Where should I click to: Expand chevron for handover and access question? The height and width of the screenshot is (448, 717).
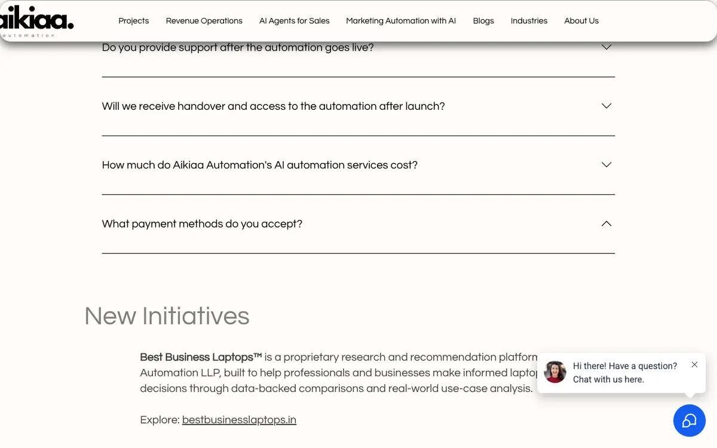coord(606,106)
